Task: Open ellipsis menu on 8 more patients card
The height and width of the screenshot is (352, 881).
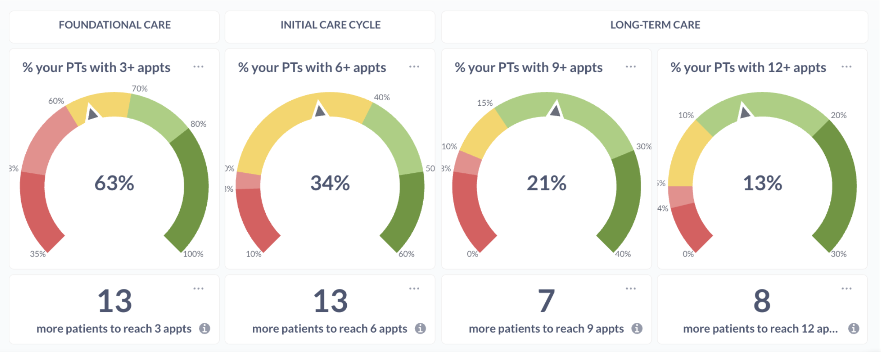Action: [x=847, y=288]
